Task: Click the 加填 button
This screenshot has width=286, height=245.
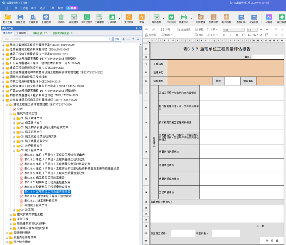Action: pos(117,39)
